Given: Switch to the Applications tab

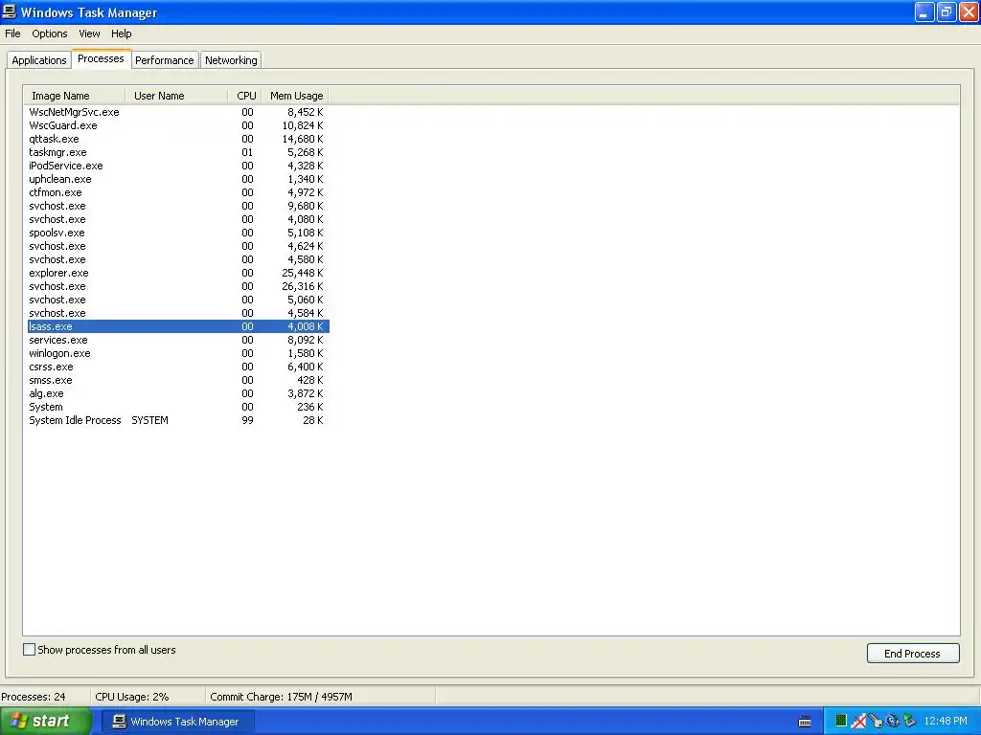Looking at the screenshot, I should click(x=38, y=60).
